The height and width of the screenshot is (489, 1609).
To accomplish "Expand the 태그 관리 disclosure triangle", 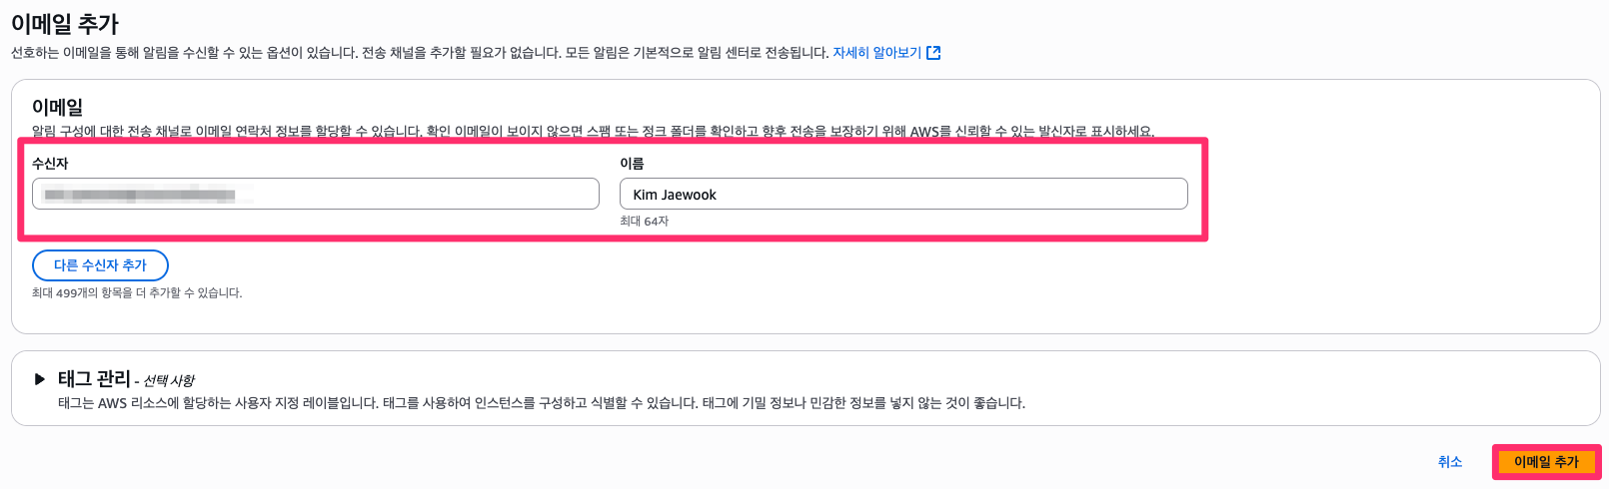I will (x=40, y=379).
